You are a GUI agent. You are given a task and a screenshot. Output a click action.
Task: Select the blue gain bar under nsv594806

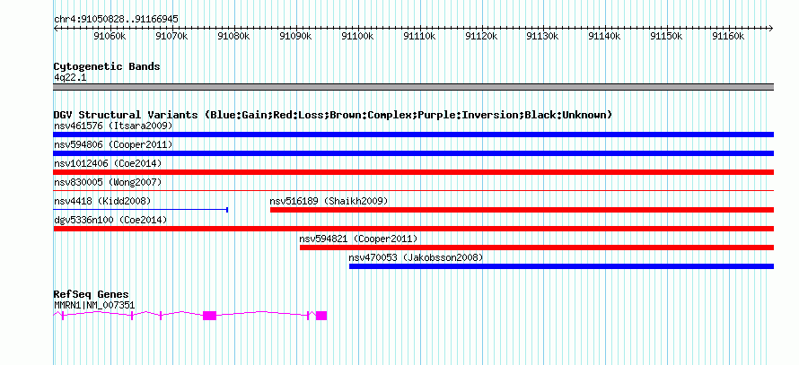coord(414,153)
